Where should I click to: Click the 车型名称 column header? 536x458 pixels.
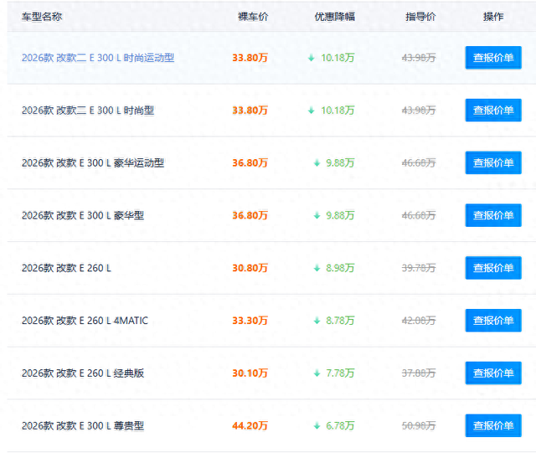pos(42,17)
